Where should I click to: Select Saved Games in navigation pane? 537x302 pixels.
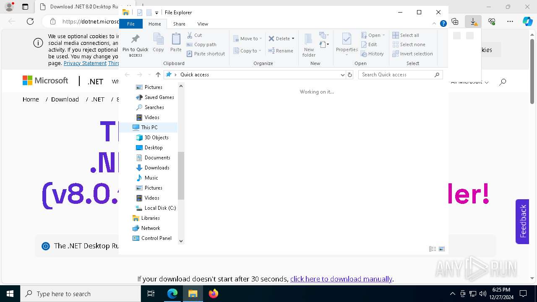point(155,97)
